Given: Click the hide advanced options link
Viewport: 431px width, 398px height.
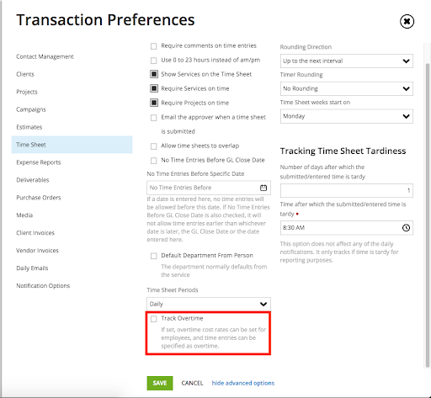Looking at the screenshot, I should (243, 383).
